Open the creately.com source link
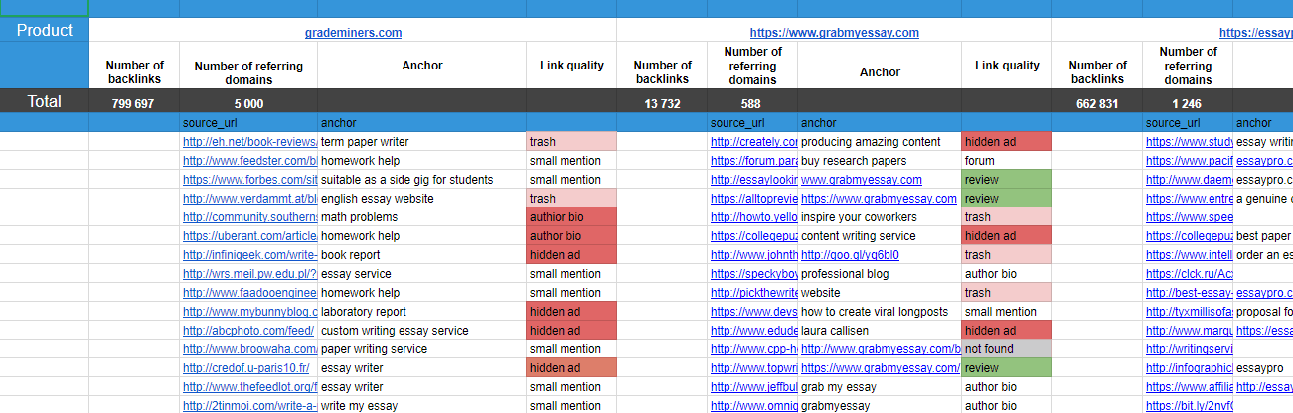Viewport: 1293px width, 413px height. point(753,142)
